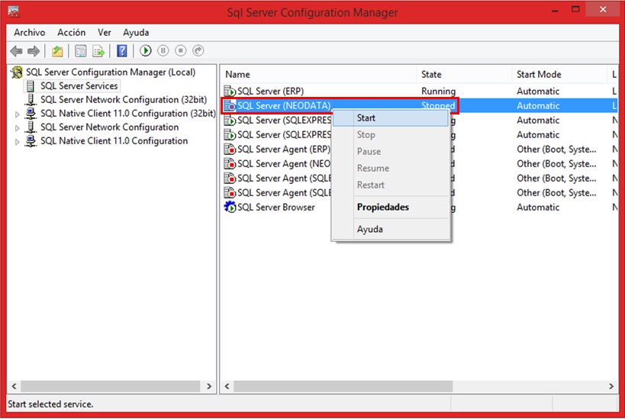This screenshot has height=419, width=625.
Task: Click right arrow of services list scrollbar
Action: coord(611,386)
